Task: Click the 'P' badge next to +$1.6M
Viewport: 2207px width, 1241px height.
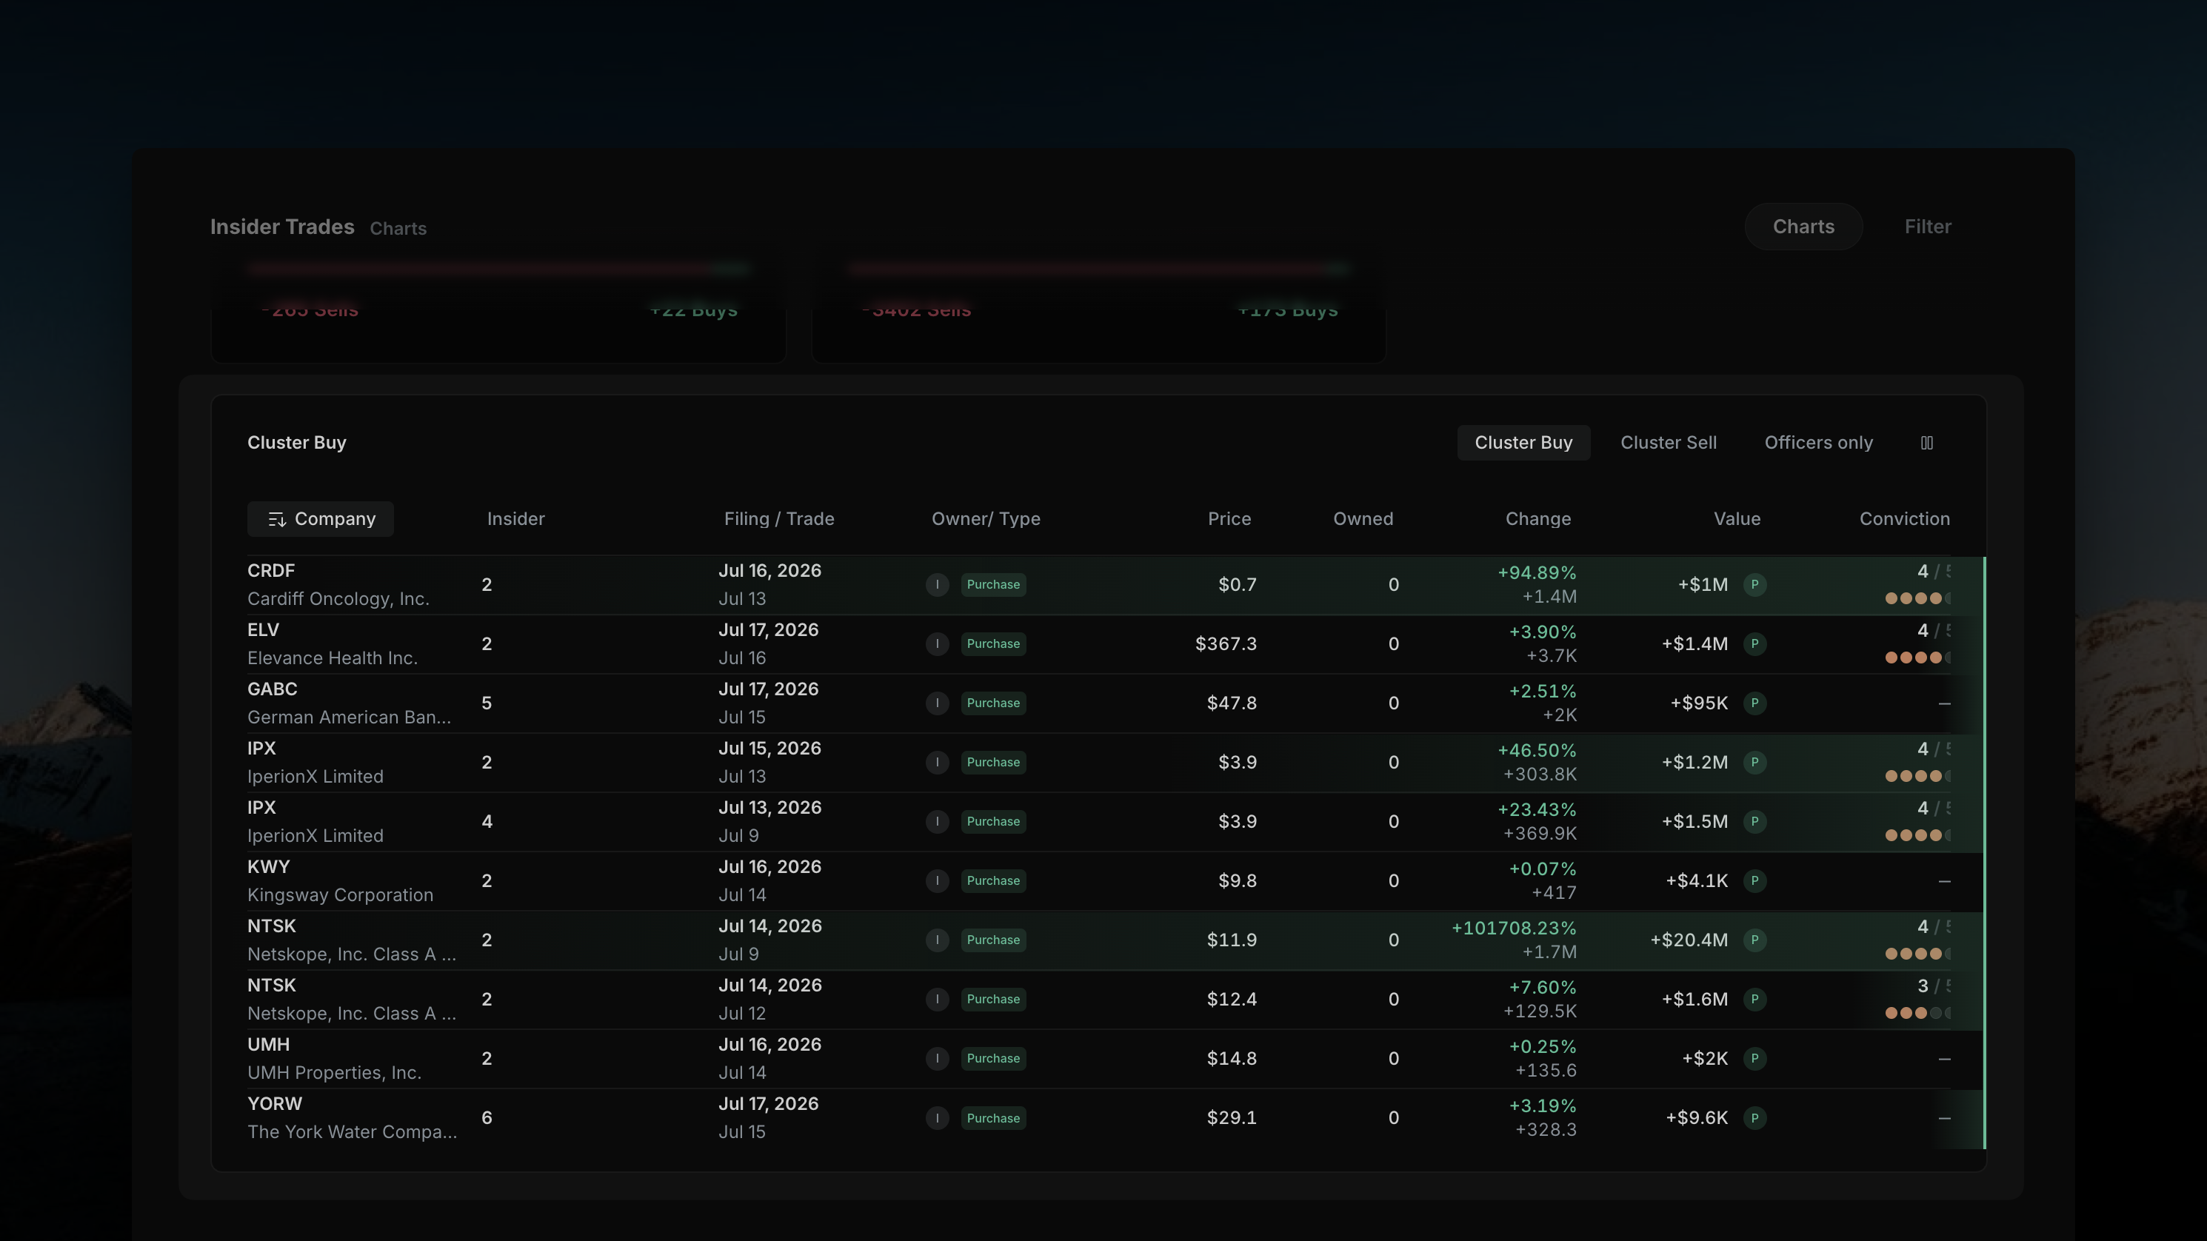Action: pyautogui.click(x=1754, y=999)
